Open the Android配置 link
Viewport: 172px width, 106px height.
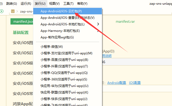pyautogui.click(x=116, y=83)
